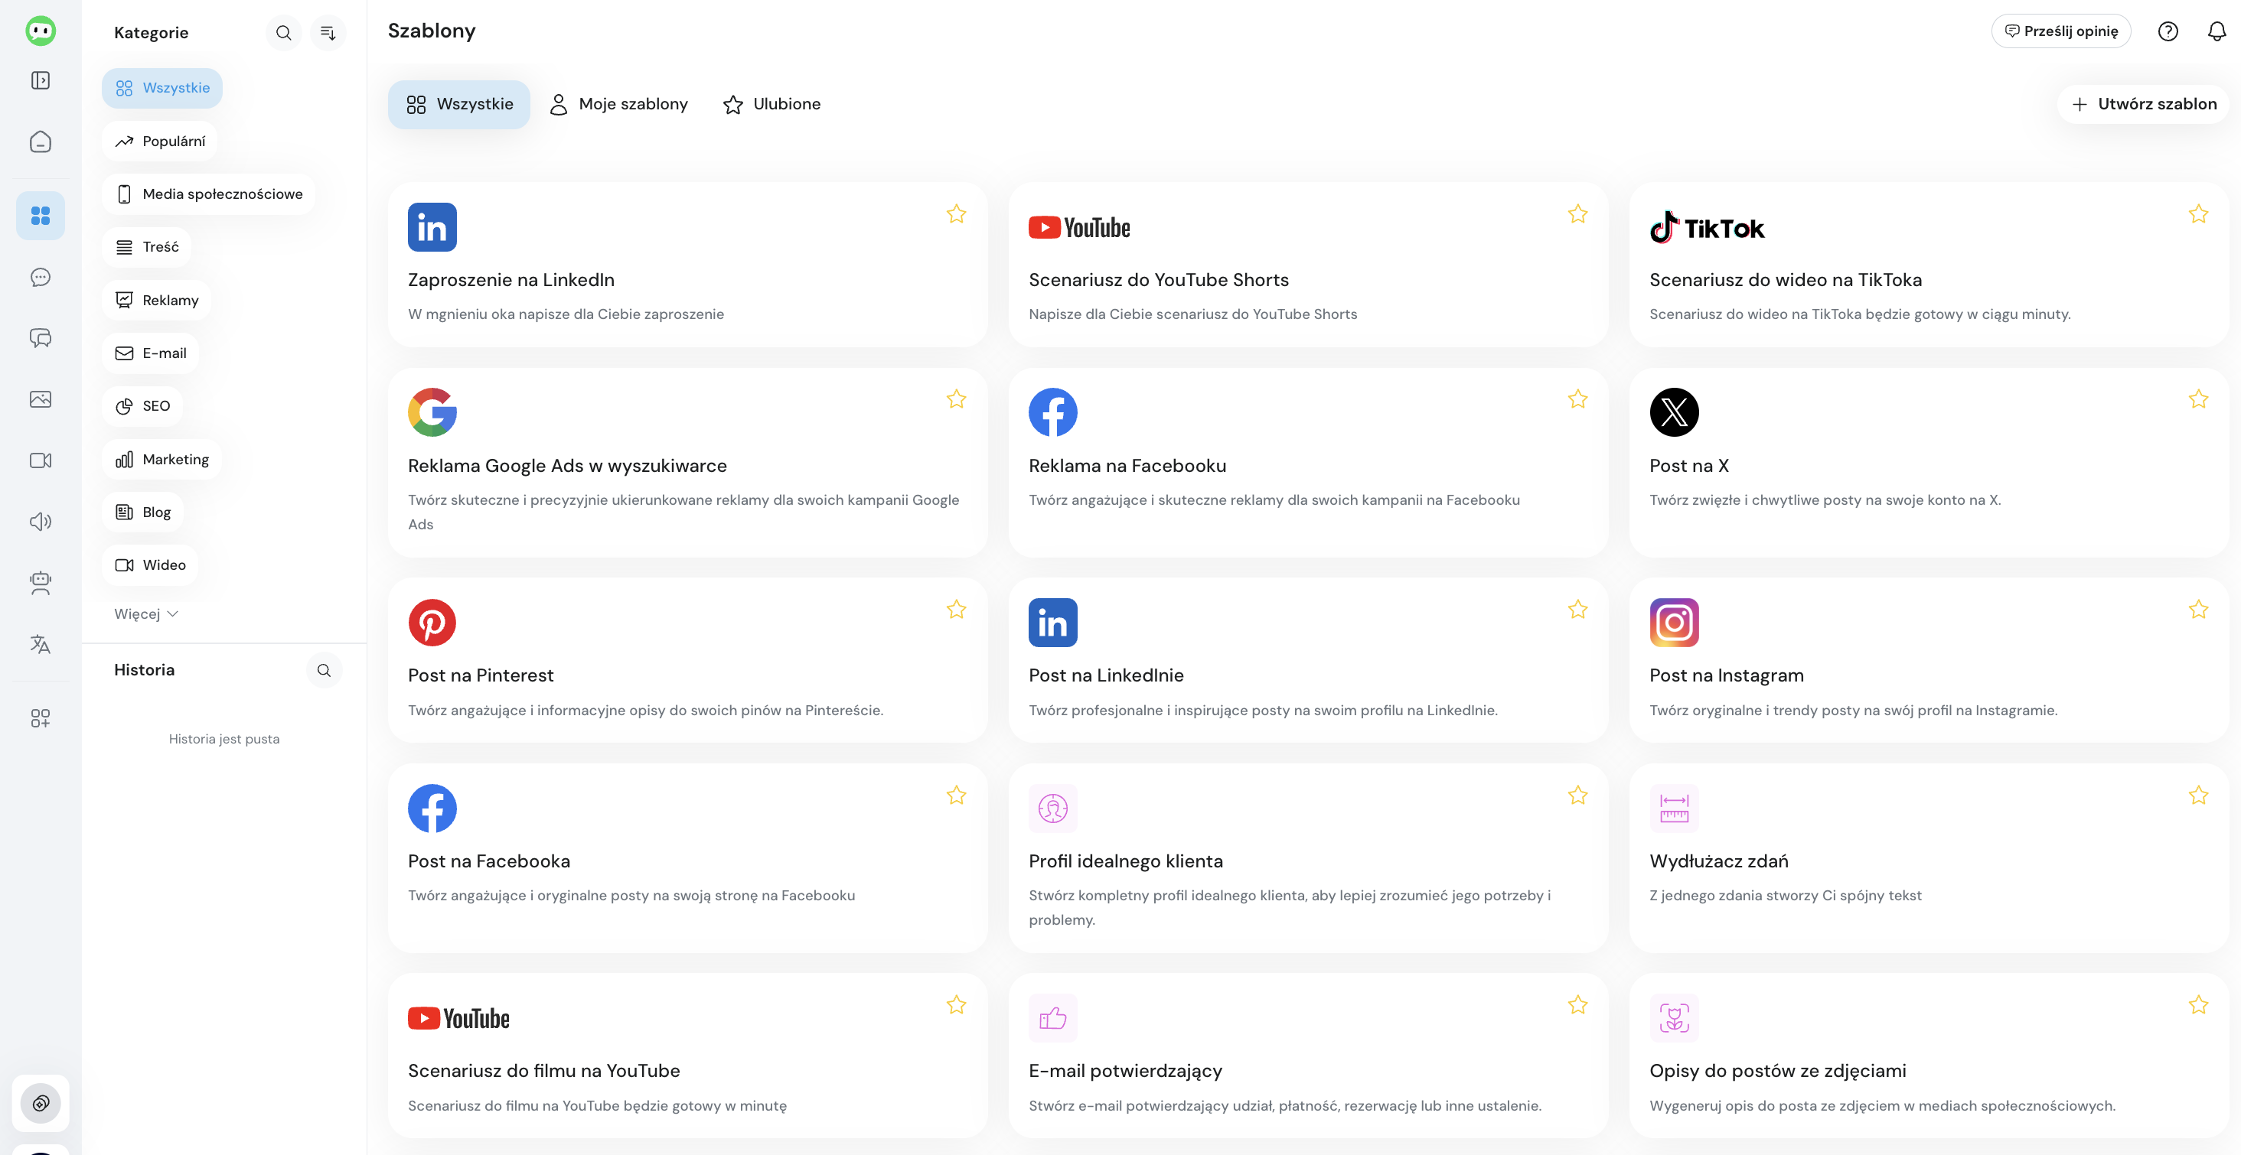Viewport: 2241px width, 1155px height.
Task: Click the thumbs-up icon on E-mail potwierdzający card
Action: (1052, 1018)
